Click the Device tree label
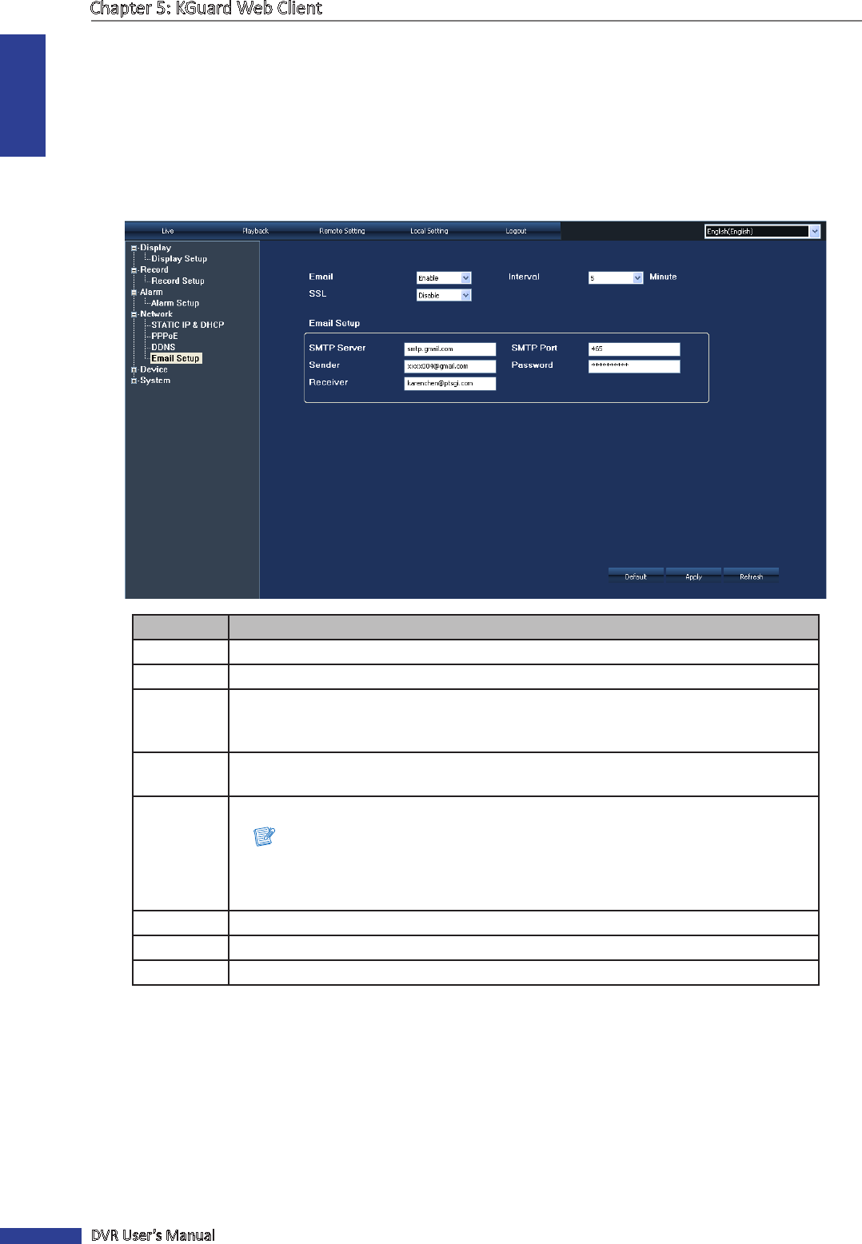862x1244 pixels. click(x=154, y=370)
